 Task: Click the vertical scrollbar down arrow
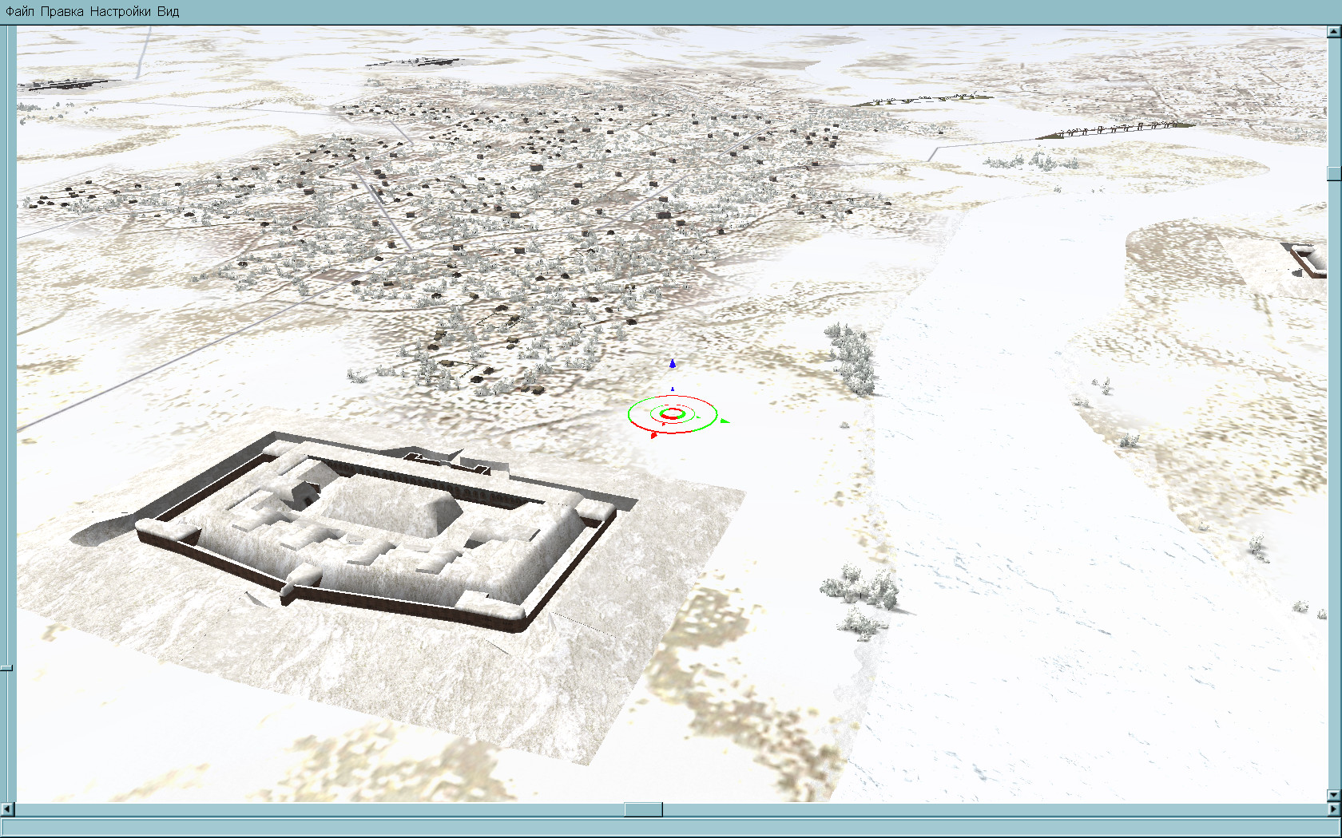(1334, 796)
